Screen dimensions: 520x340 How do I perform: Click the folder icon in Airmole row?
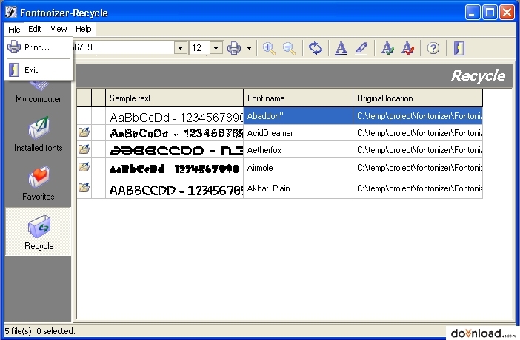[x=84, y=167]
